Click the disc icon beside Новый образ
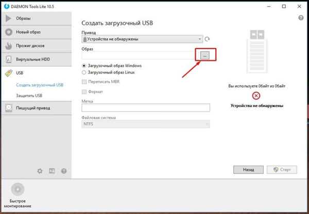 [x=9, y=32]
